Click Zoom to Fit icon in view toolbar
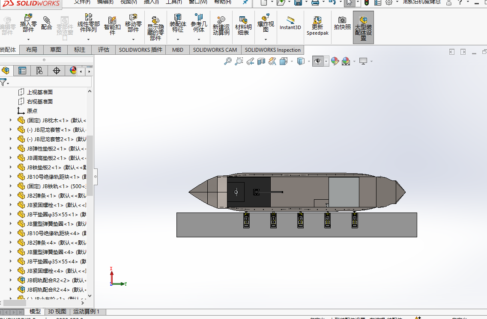Screen dimensions: 487x319 (x=228, y=61)
